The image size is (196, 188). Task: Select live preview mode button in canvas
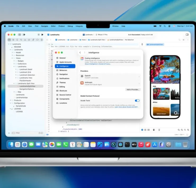pyautogui.click(x=142, y=130)
